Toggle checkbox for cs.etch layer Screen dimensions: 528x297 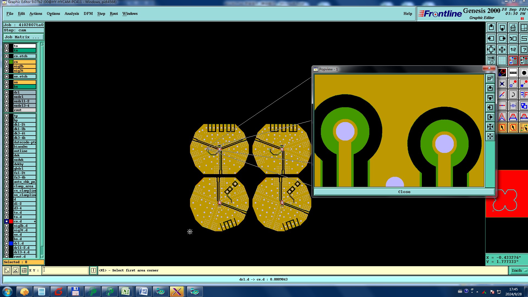[x=7, y=56]
